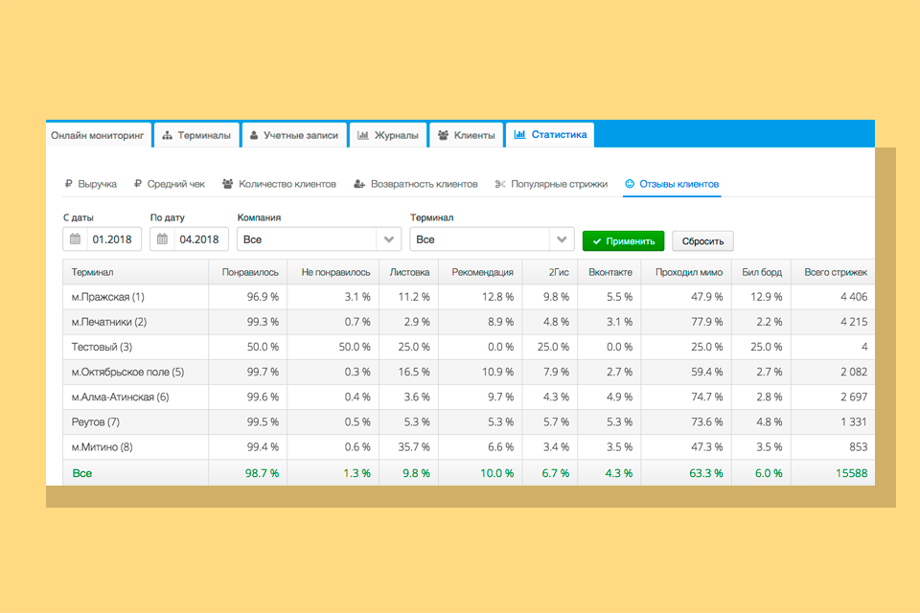Focus the start date field 01.2018
The height and width of the screenshot is (613, 920).
pos(114,239)
